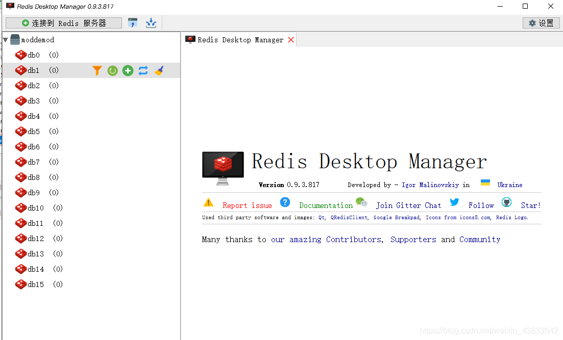Open the 设置 settings button

point(541,23)
